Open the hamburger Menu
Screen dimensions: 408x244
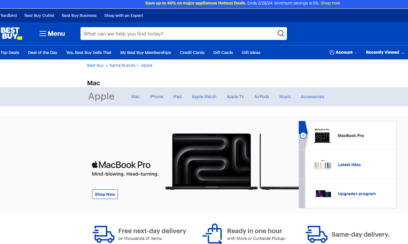pyautogui.click(x=52, y=34)
